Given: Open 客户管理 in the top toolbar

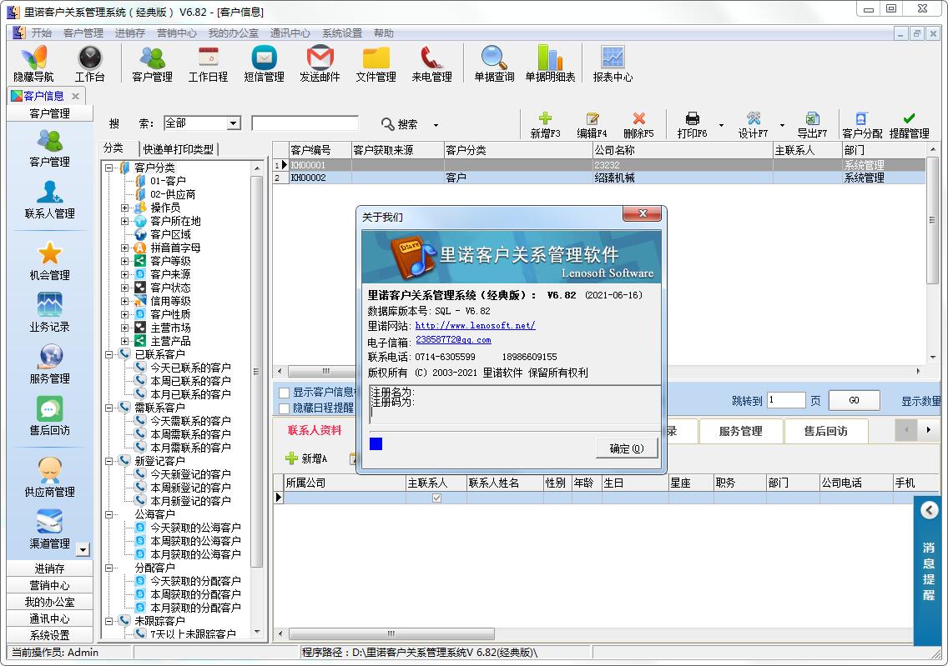Looking at the screenshot, I should tap(153, 63).
